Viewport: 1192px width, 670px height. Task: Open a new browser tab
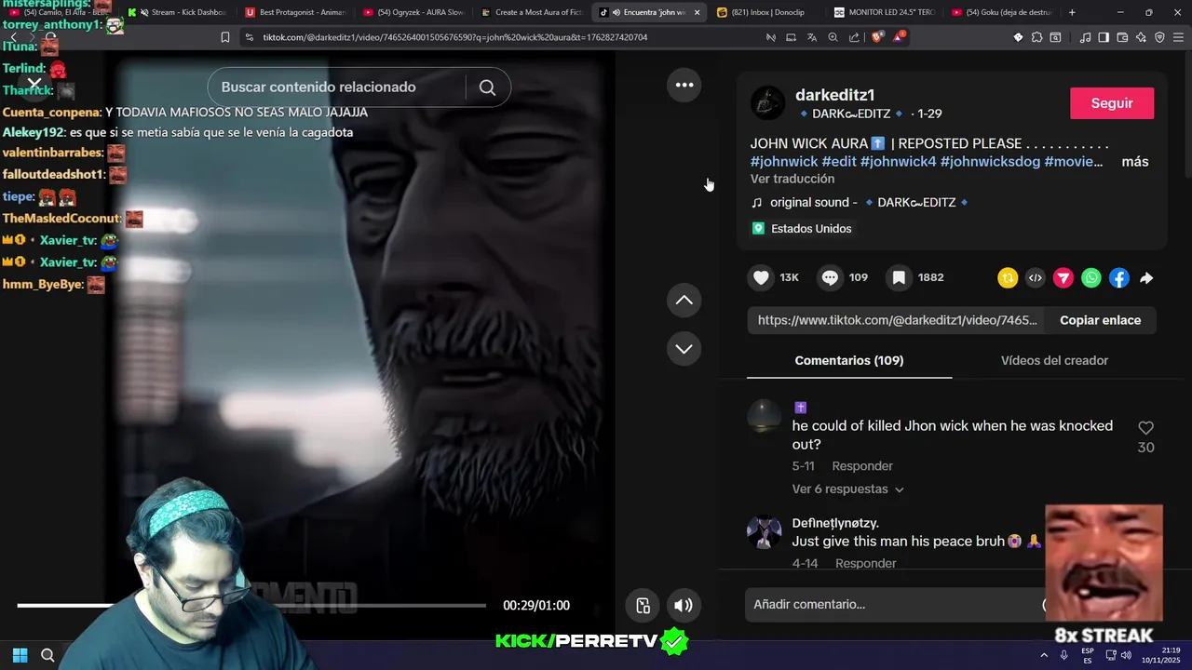point(1072,12)
